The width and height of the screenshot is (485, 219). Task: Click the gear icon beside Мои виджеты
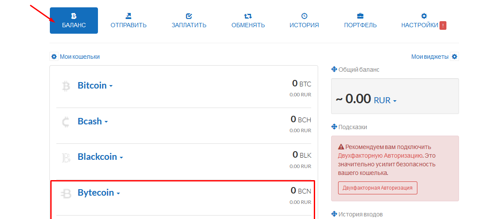tap(454, 57)
